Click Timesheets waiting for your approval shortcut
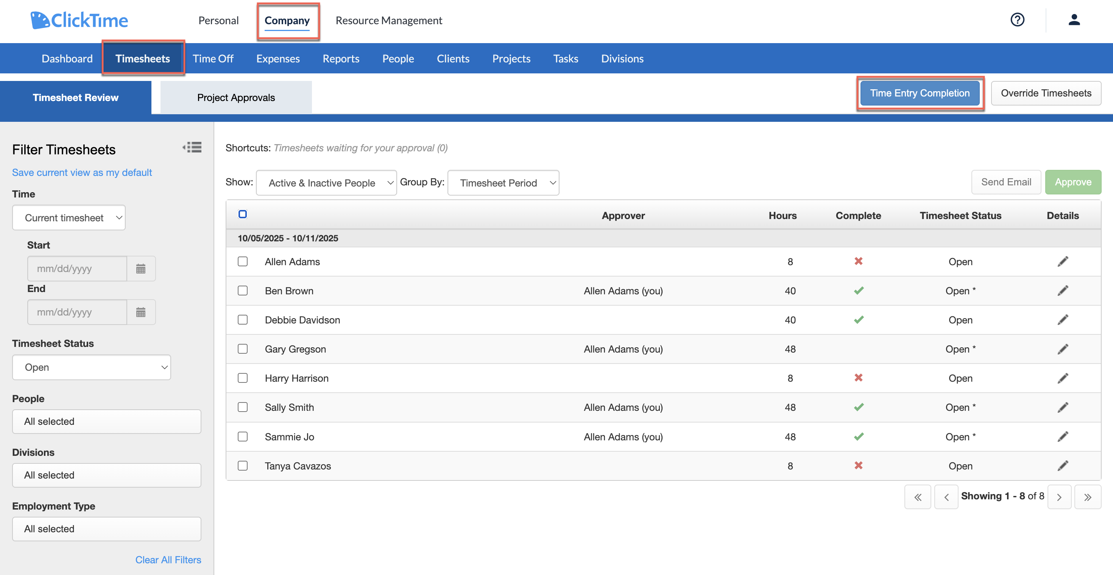Screen dimensions: 1113x575 [360, 148]
